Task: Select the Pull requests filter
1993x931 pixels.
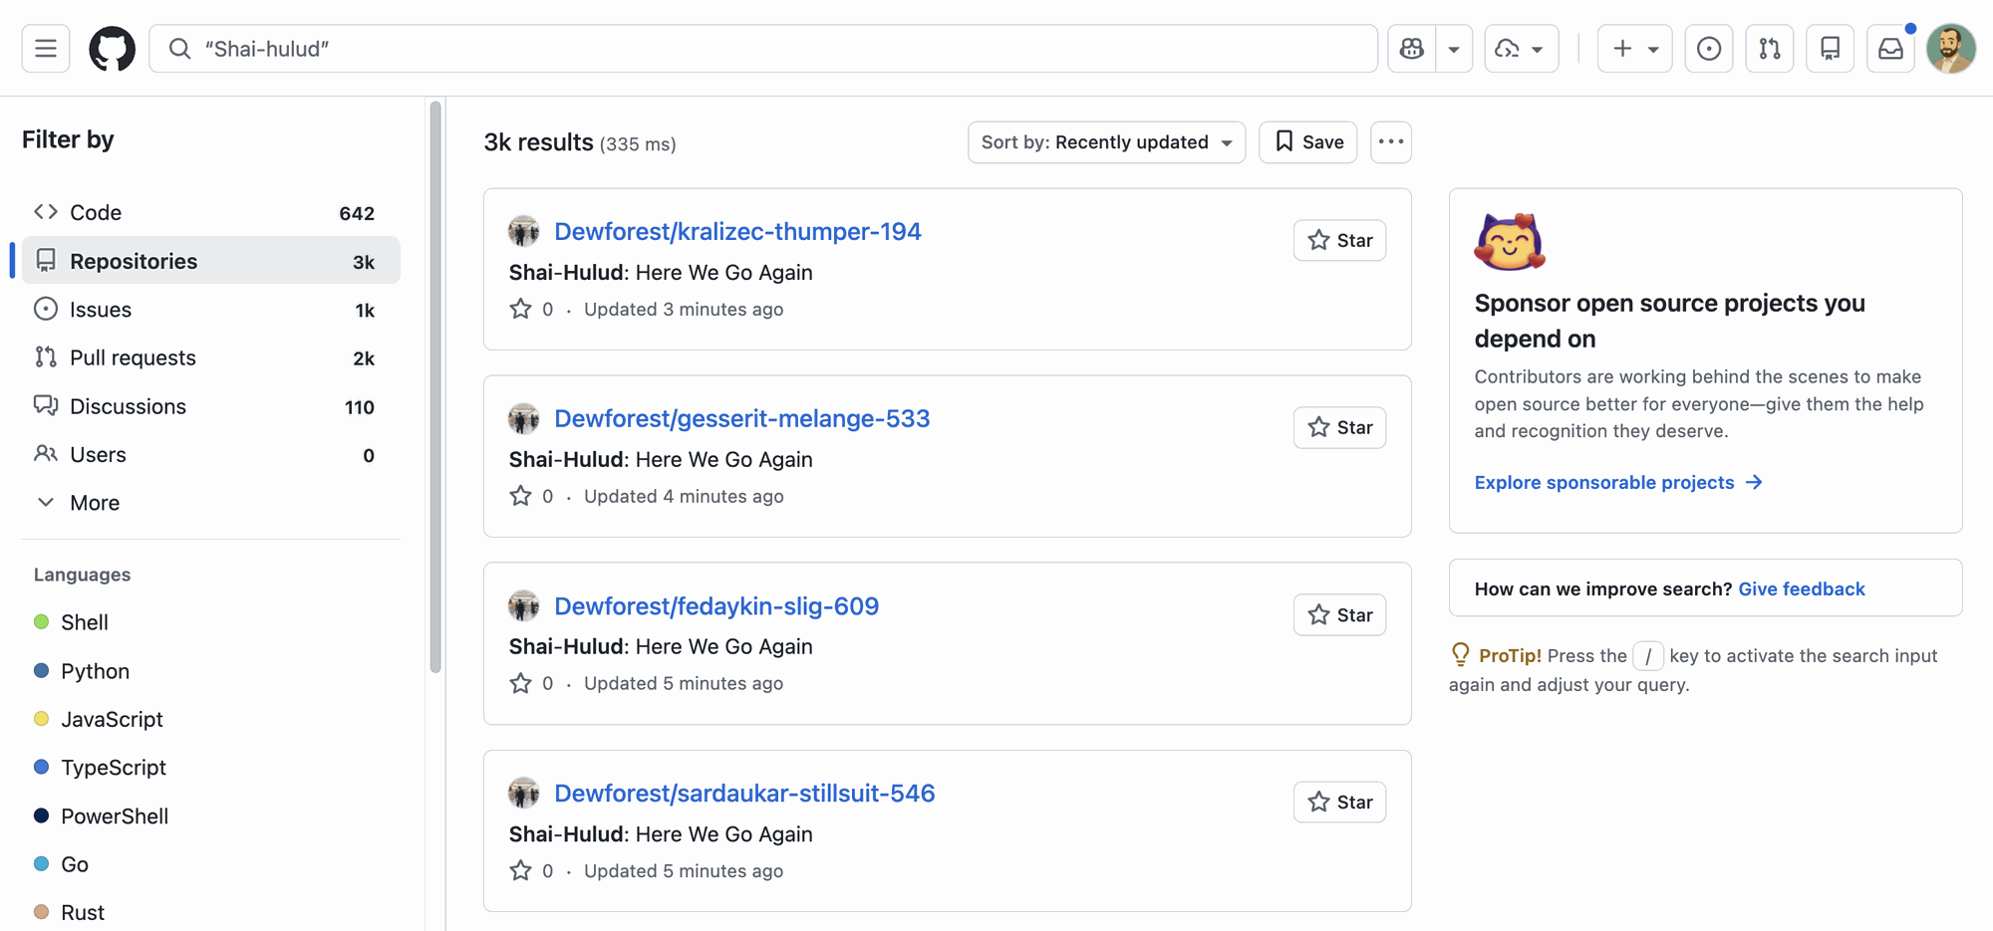Action: coord(210,357)
